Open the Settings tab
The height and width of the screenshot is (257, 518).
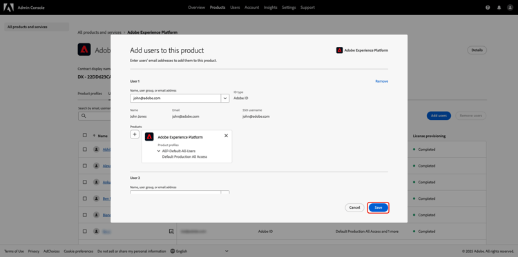289,8
